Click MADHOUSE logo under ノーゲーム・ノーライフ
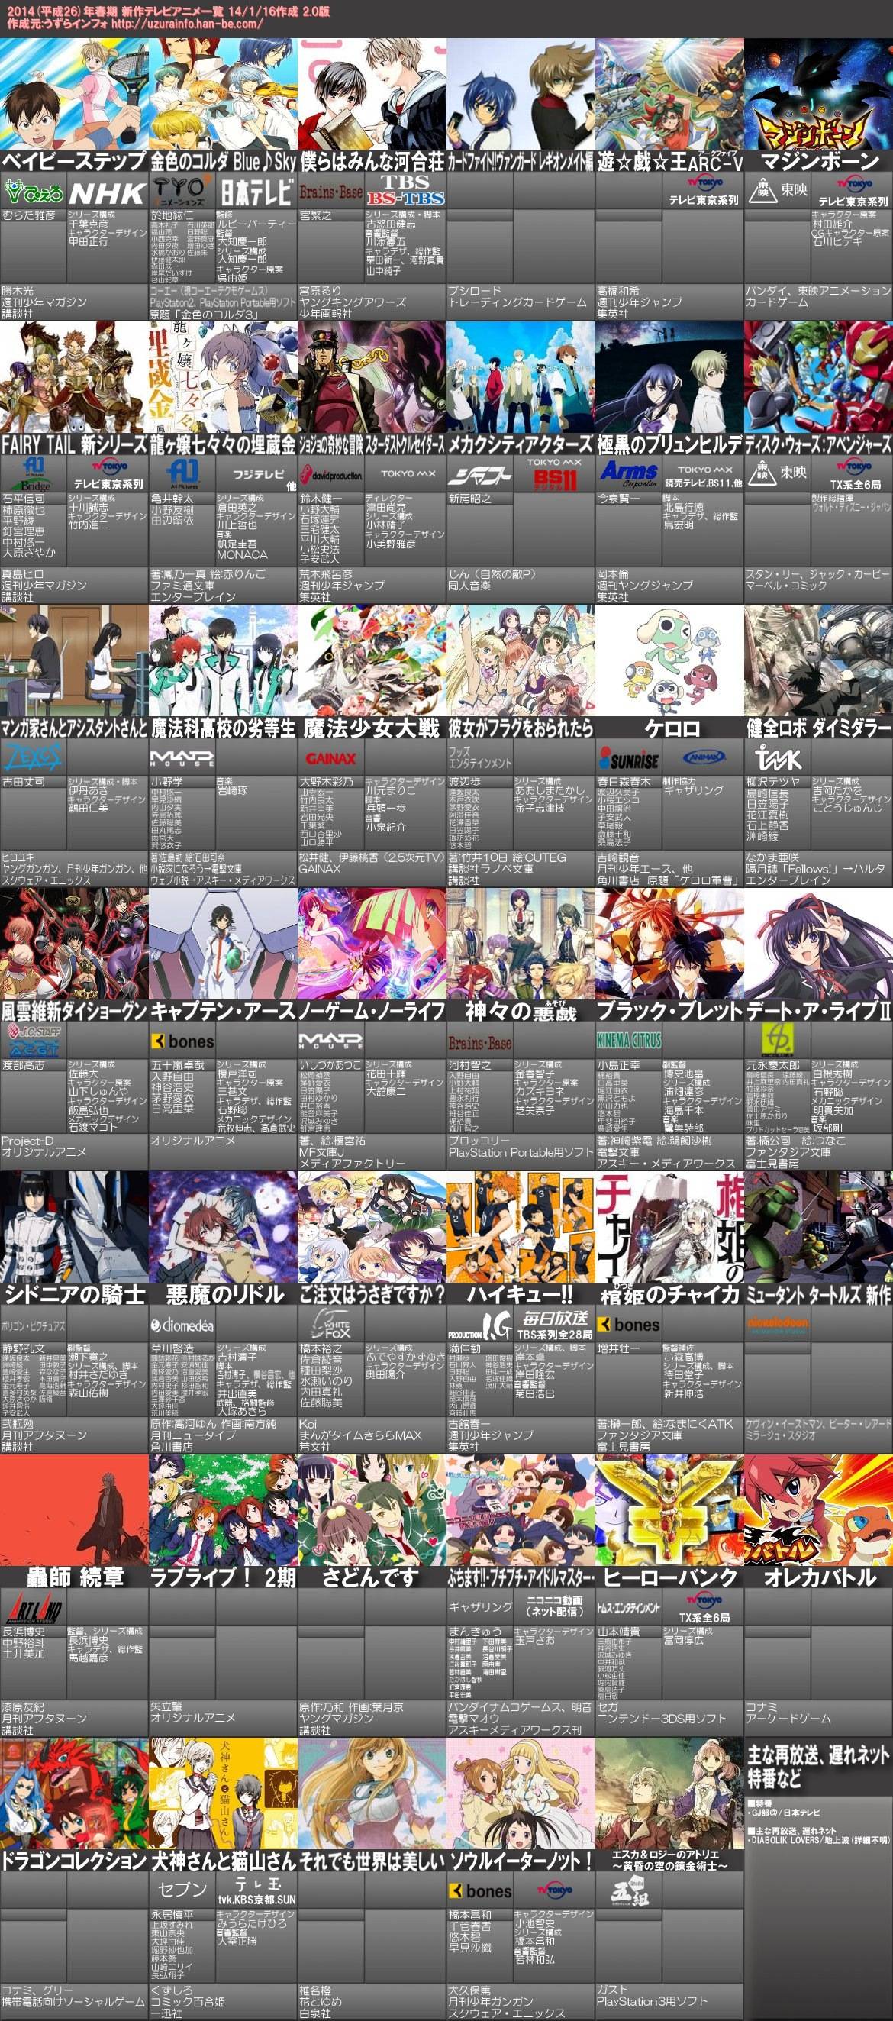 tap(330, 1042)
